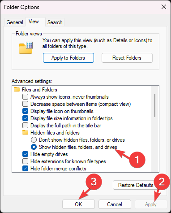Click the Folder views folder icon
The image size is (171, 213).
pyautogui.click(x=26, y=48)
